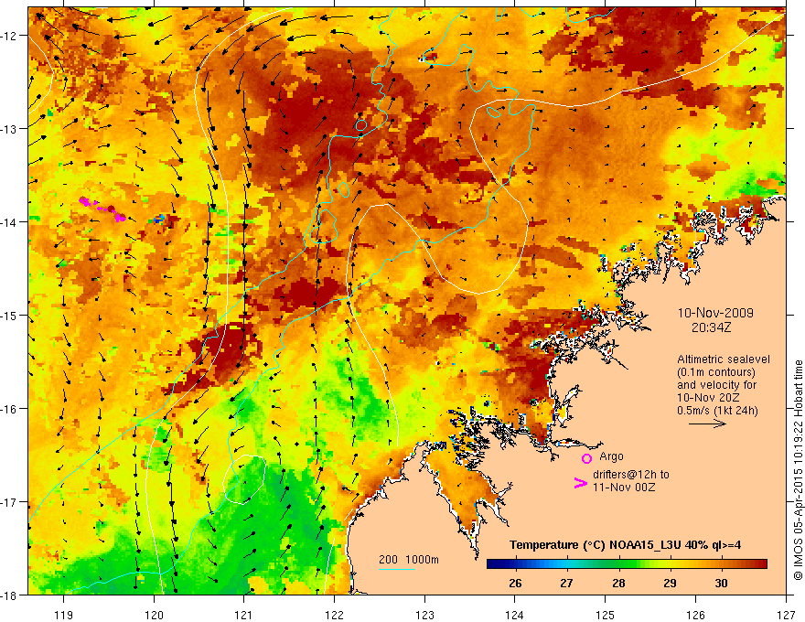Click the magenta drifter track on the map
Image resolution: width=805 pixels, height=622 pixels.
pyautogui.click(x=102, y=209)
